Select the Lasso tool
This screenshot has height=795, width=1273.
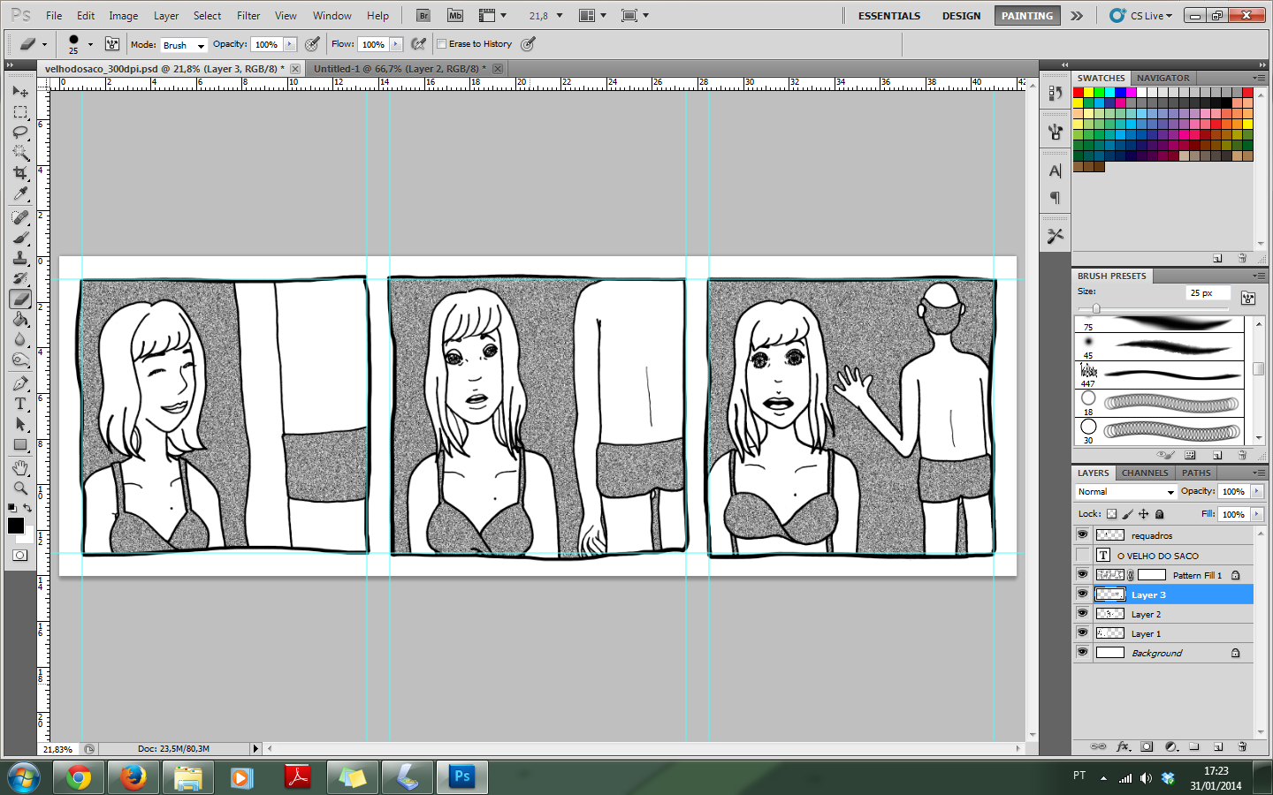click(x=20, y=132)
